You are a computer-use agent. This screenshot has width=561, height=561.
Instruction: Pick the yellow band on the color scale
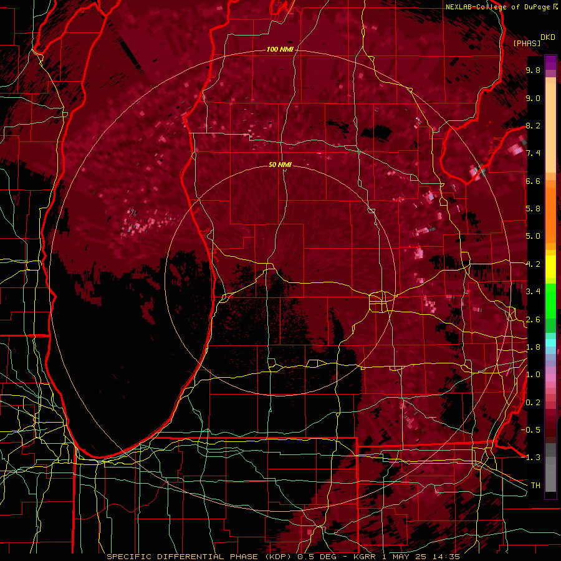click(550, 267)
